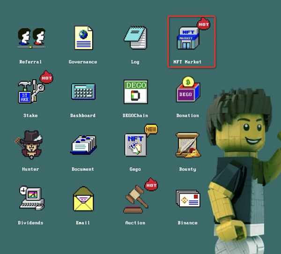Open the Referral icon with two faces
281x254 pixels.
tap(31, 38)
